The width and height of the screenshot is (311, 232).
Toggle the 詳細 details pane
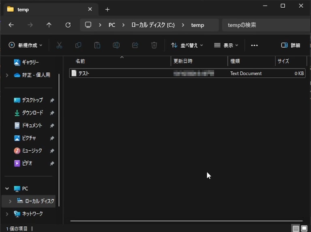point(290,45)
